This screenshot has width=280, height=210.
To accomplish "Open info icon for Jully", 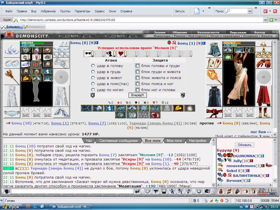I will pos(251,161).
